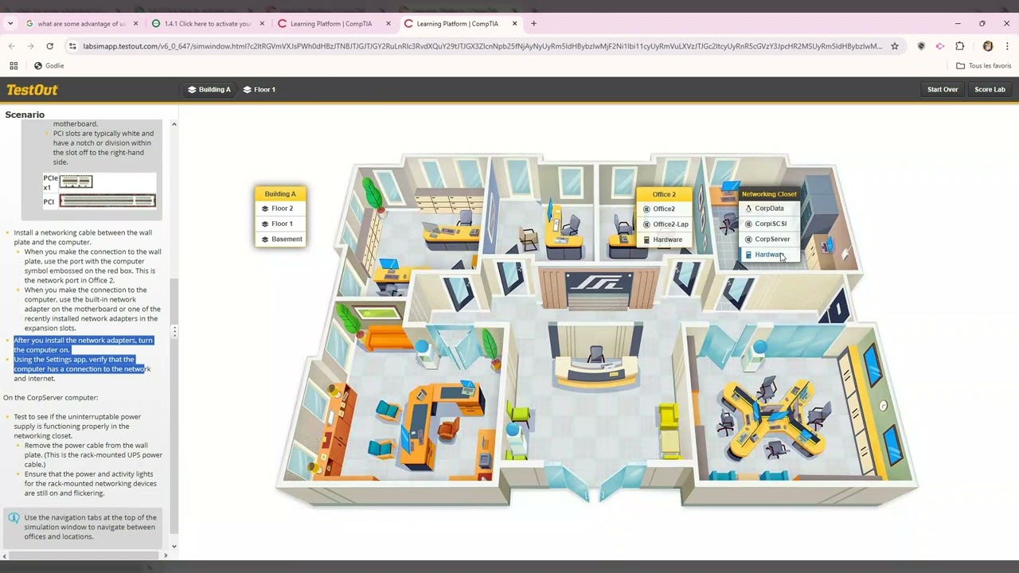The height and width of the screenshot is (573, 1019).
Task: Go back in browser history
Action: [12, 46]
